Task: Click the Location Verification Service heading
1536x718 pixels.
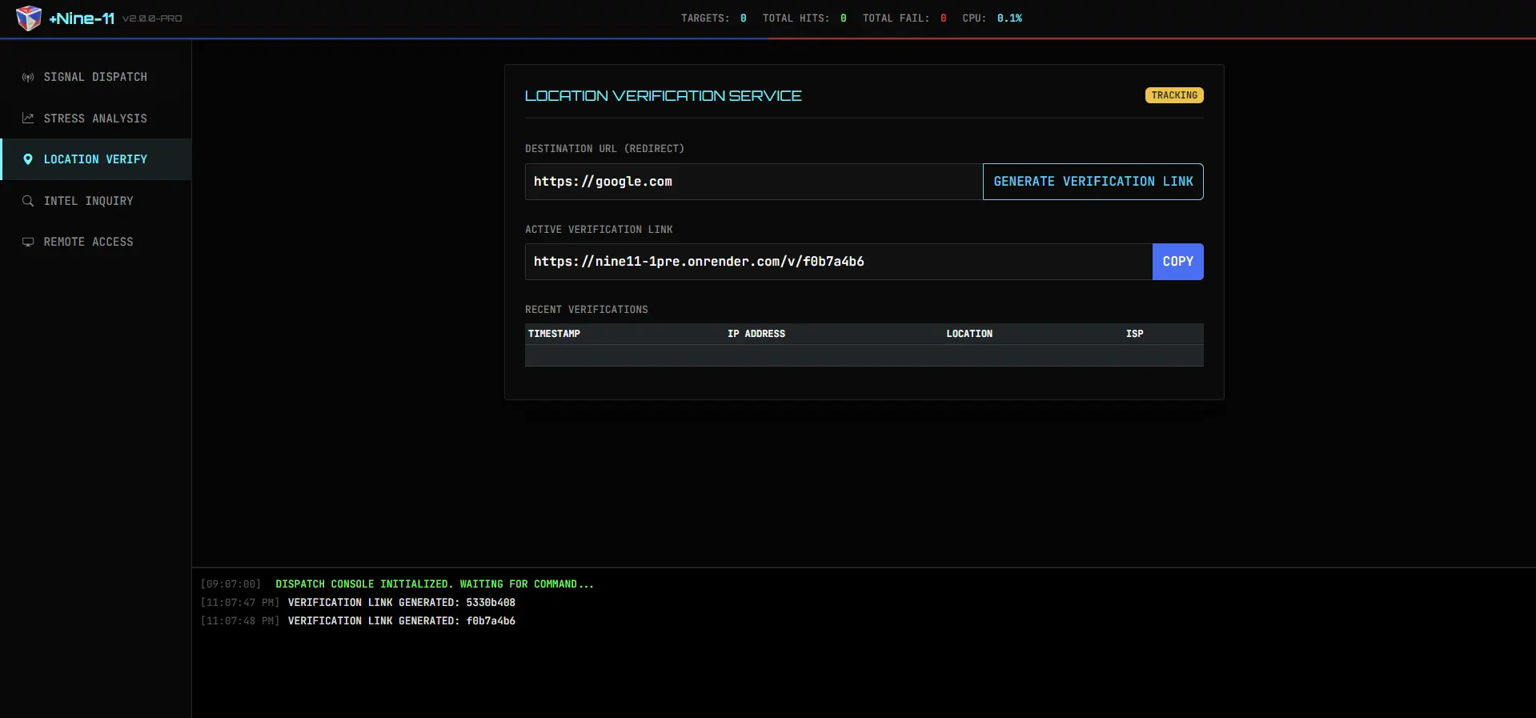Action: (x=664, y=96)
